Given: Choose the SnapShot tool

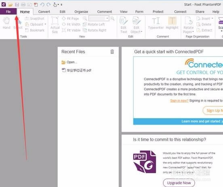Looking at the screenshot, I should tap(35, 19).
